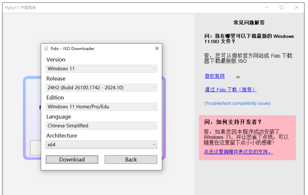
Task: Click the Download button in Fido
Action: point(72,159)
